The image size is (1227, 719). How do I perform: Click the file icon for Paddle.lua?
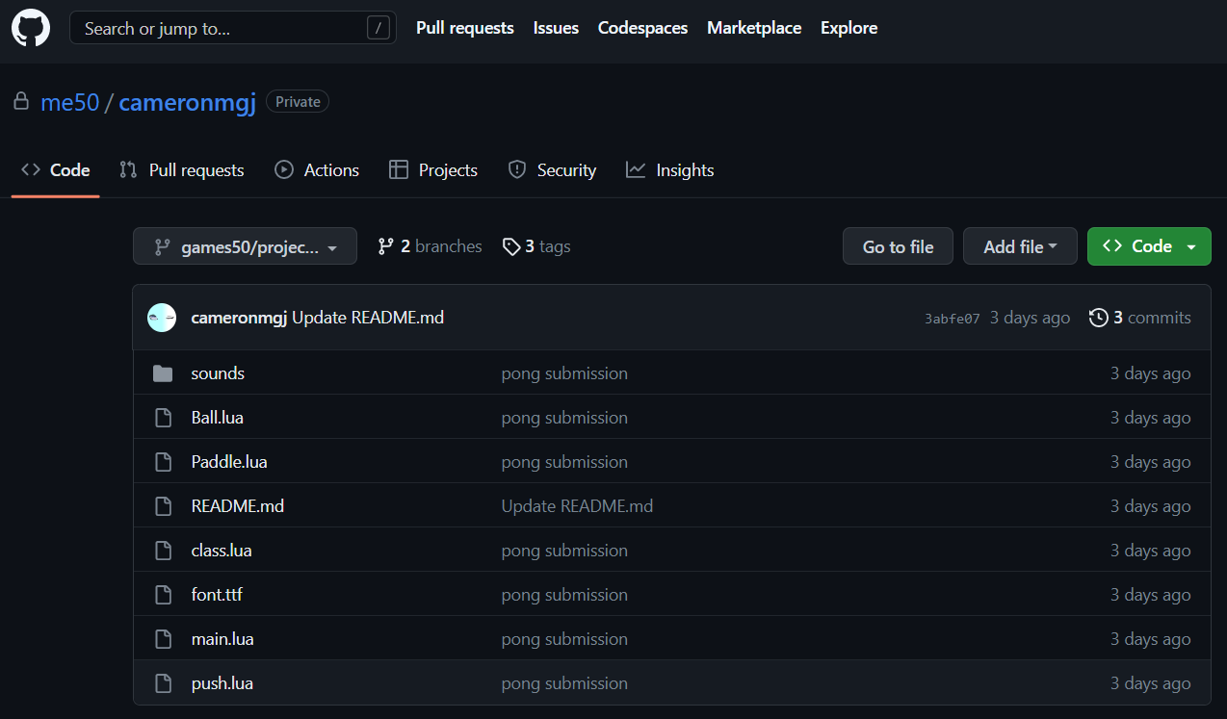(x=163, y=462)
